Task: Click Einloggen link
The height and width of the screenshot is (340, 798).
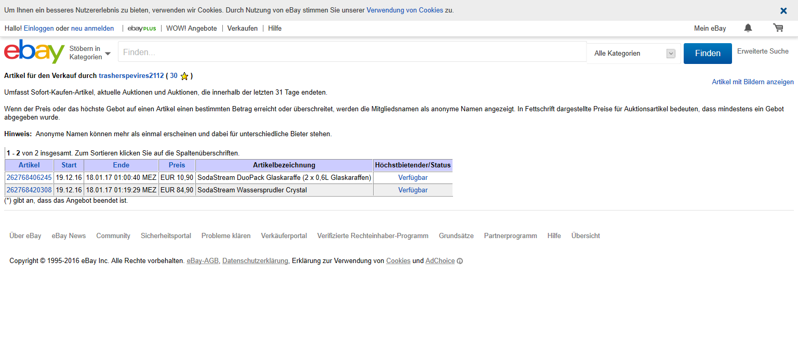Action: click(x=39, y=29)
